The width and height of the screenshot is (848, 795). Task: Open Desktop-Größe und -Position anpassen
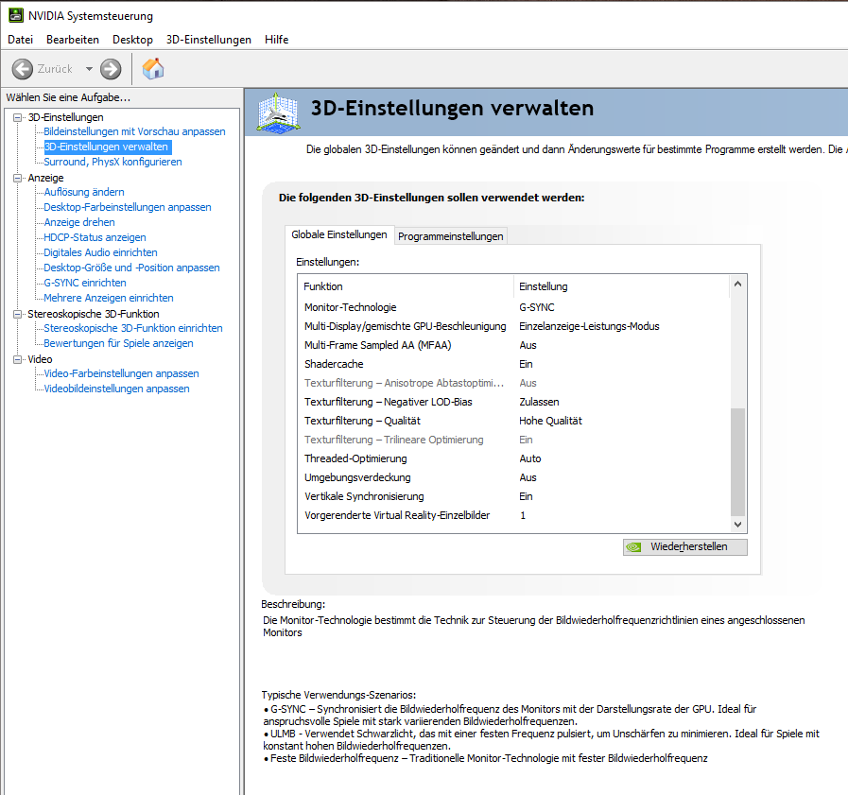(132, 268)
